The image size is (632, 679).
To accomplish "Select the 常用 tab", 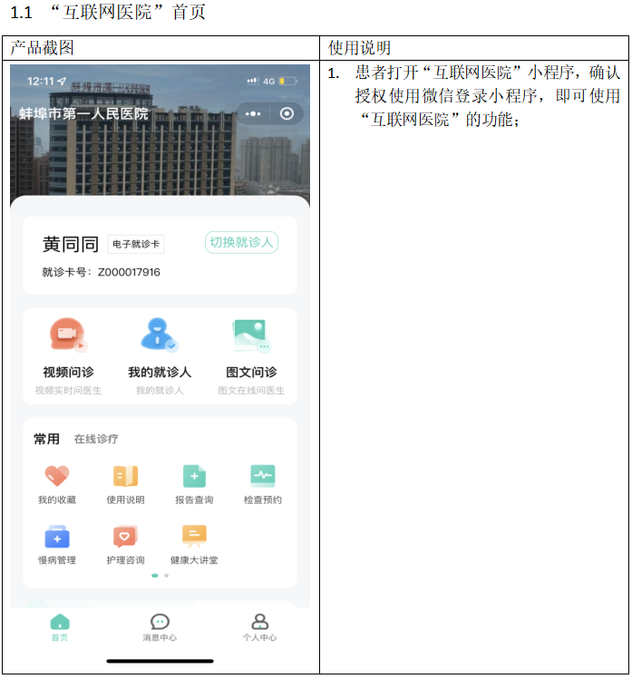I will click(x=46, y=439).
